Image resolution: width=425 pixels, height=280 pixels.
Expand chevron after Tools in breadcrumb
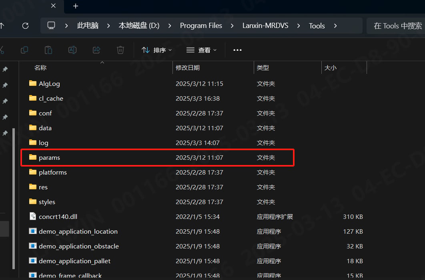click(335, 26)
